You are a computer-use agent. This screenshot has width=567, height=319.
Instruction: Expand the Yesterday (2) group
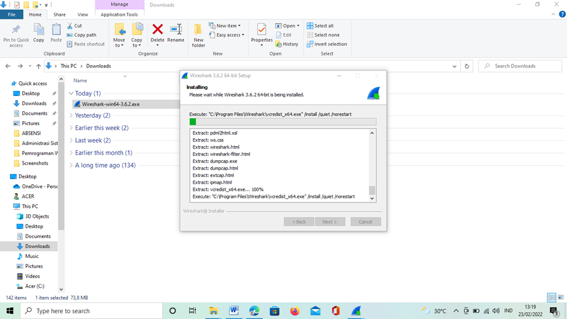(71, 115)
